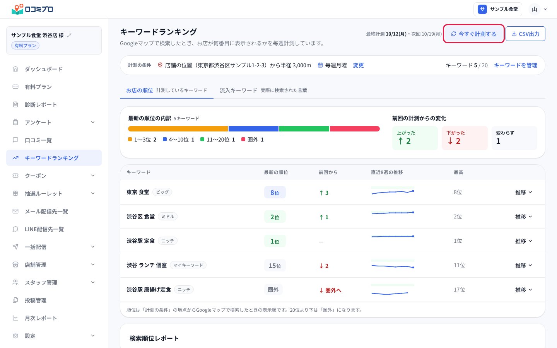The width and height of the screenshot is (557, 348).
Task: Click the 月次レポート chart icon
Action: [x=15, y=318]
